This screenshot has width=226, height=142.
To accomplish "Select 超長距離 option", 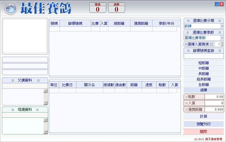I will coord(203,79).
